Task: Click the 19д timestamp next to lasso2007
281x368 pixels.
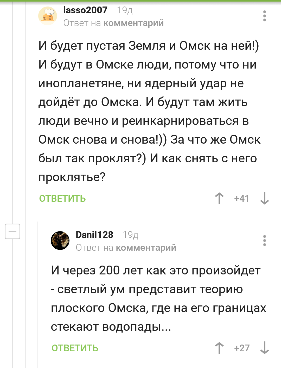Action: tap(125, 10)
